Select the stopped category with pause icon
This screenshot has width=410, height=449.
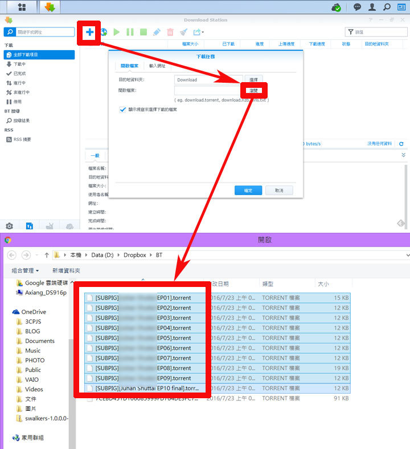tap(39, 102)
